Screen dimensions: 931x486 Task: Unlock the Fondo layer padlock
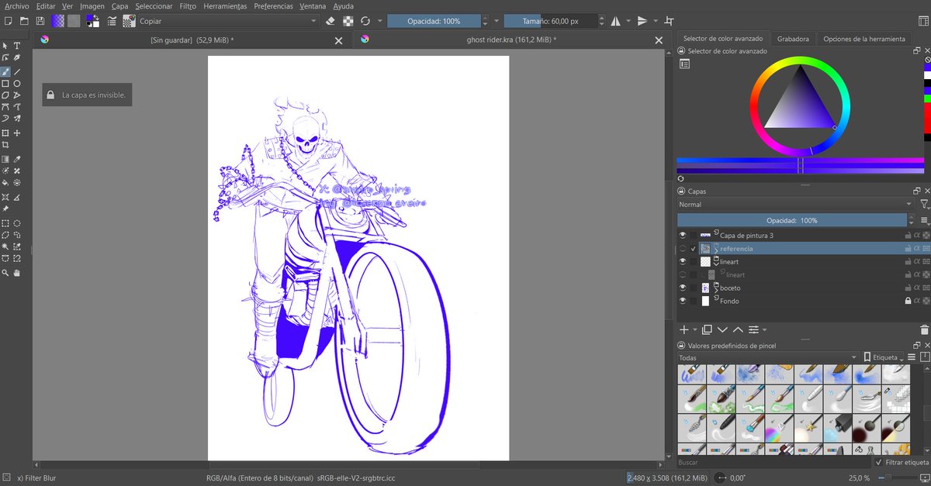coord(908,301)
